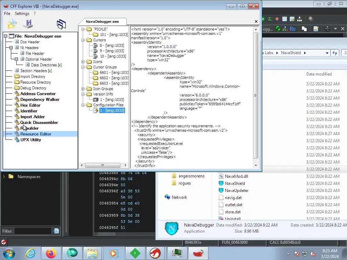Click the resource tree horizontal scrollbar thumb
The width and height of the screenshot is (347, 260).
point(102,165)
